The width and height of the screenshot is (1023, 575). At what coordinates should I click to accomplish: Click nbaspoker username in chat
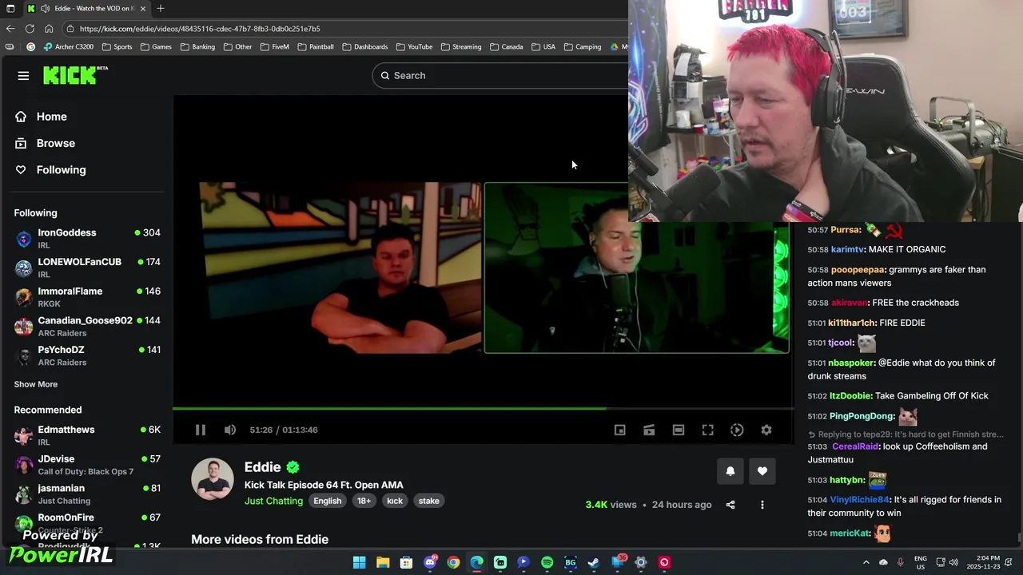[x=851, y=363]
